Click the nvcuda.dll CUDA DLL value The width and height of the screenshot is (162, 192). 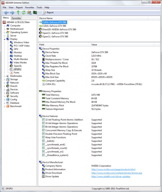pyautogui.click(x=117, y=84)
